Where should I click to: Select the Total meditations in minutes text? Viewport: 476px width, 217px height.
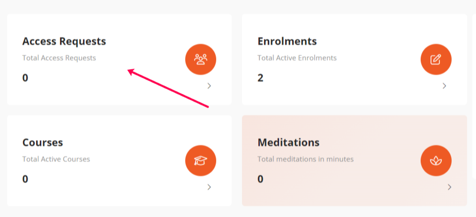[305, 159]
